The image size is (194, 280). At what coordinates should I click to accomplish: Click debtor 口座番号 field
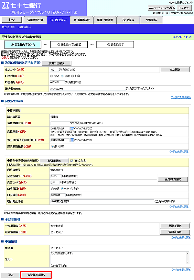pyautogui.click(x=58, y=195)
